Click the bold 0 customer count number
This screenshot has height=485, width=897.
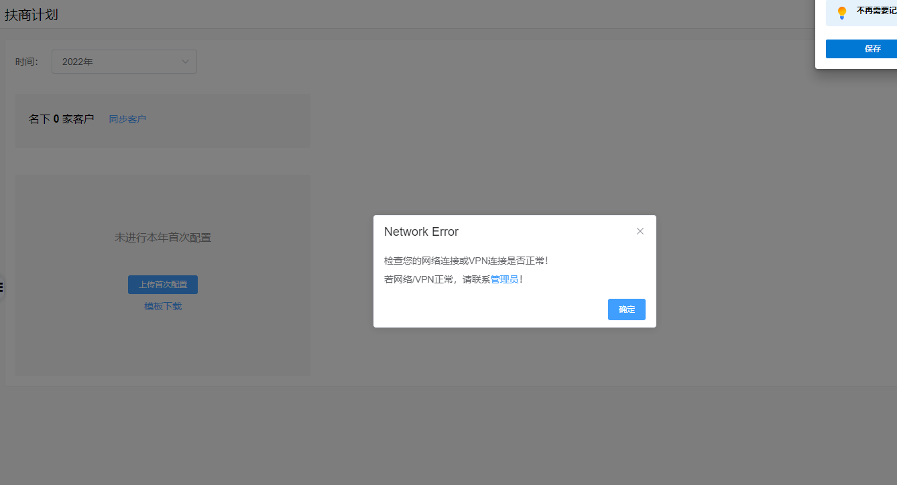coord(56,119)
